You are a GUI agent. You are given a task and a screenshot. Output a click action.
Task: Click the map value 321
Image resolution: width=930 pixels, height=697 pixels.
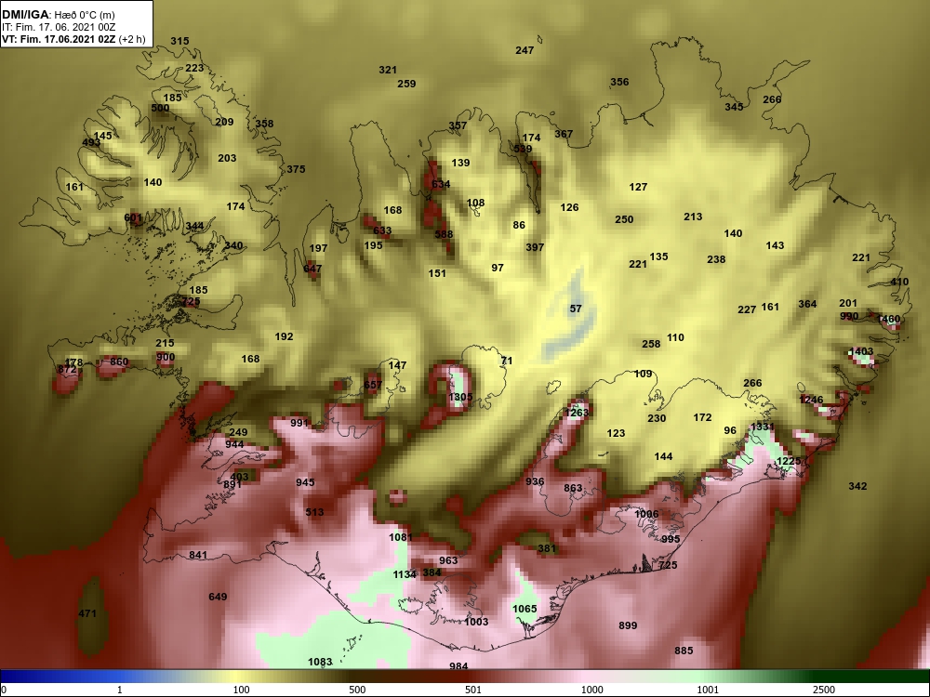pos(388,70)
